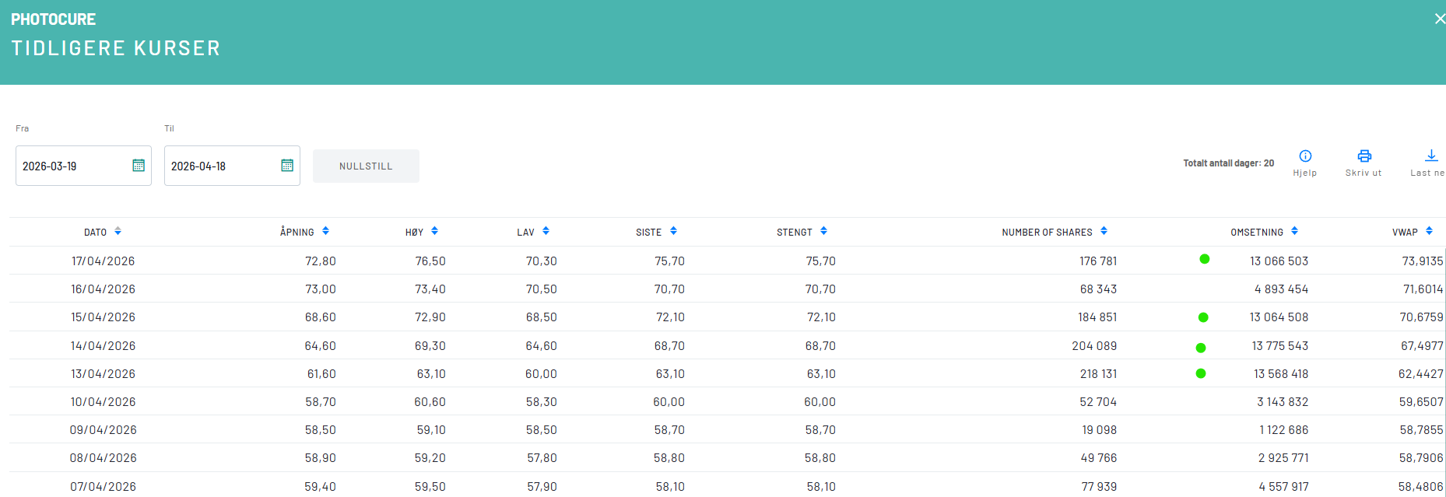Click the green dot on 13/04/2026 row
This screenshot has width=1446, height=497.
pyautogui.click(x=1201, y=373)
